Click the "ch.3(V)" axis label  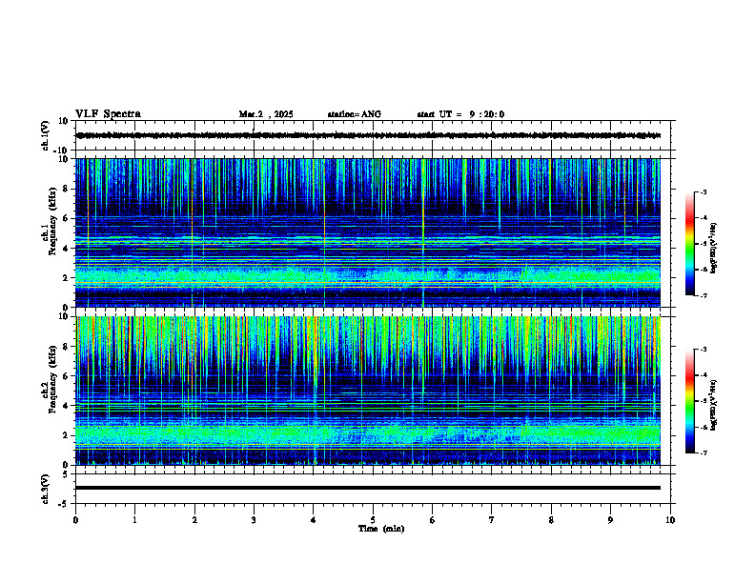45,489
